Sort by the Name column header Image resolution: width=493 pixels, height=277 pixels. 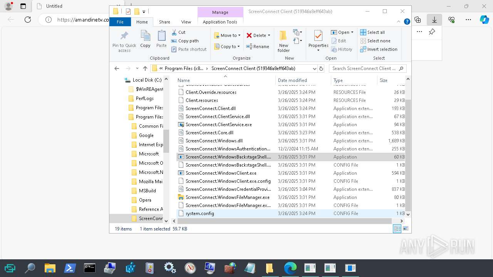click(225, 80)
